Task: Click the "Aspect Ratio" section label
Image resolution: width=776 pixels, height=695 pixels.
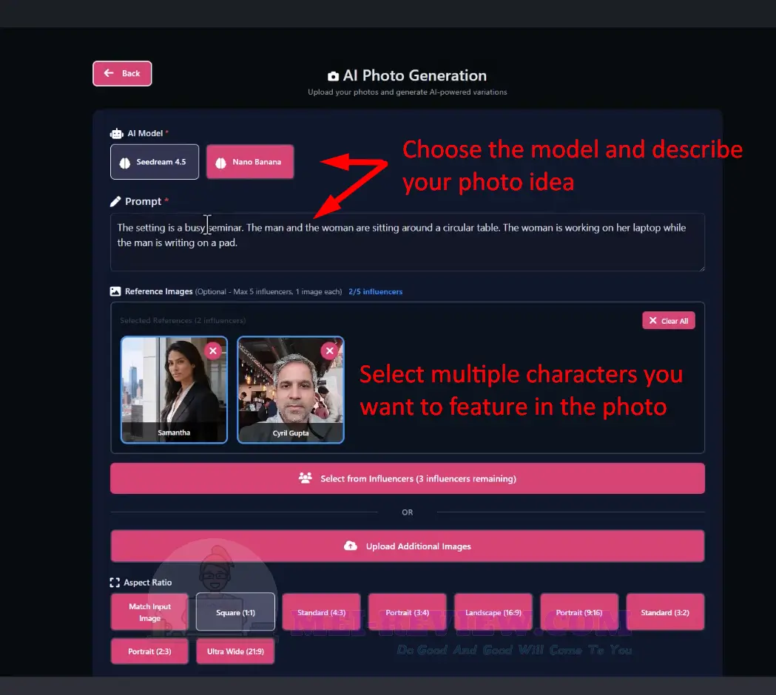Action: 147,582
